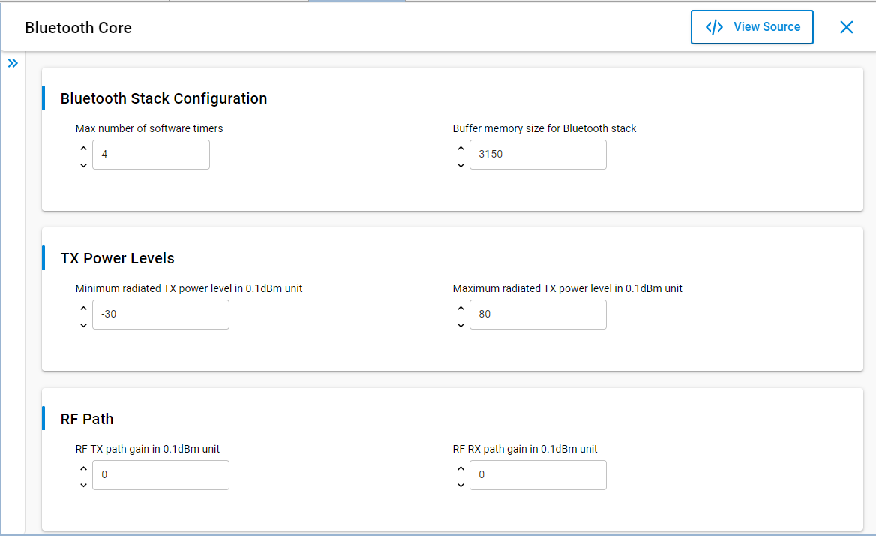The height and width of the screenshot is (536, 876).
Task: Decrement Max number of software timers
Action: click(x=83, y=164)
